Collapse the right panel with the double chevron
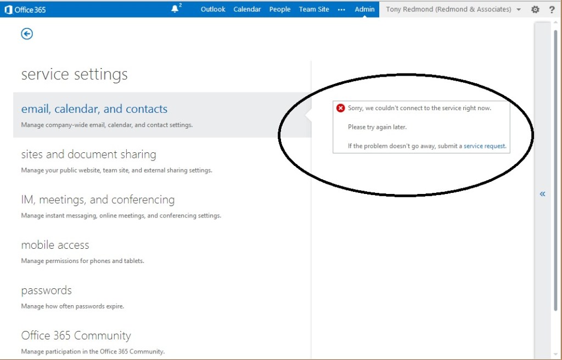The height and width of the screenshot is (360, 562). 542,193
